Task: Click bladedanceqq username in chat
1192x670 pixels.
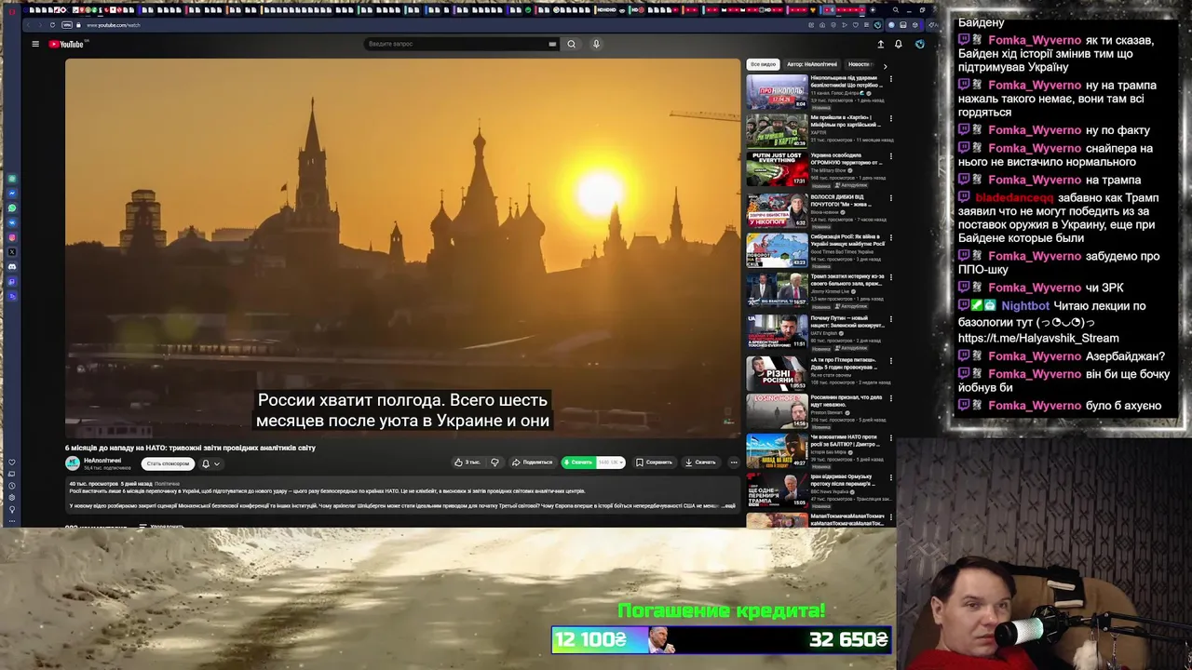Action: click(1014, 198)
